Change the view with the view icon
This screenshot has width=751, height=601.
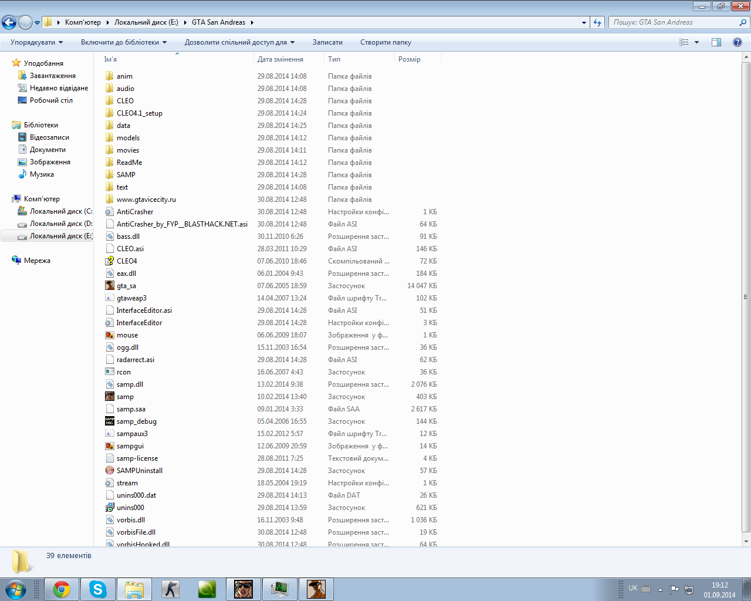[684, 42]
